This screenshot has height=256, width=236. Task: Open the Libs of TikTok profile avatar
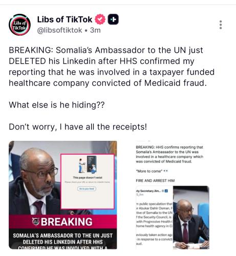(x=19, y=25)
